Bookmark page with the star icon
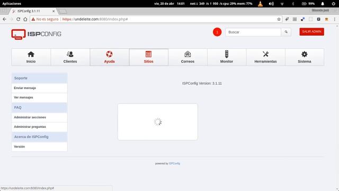 click(x=279, y=19)
